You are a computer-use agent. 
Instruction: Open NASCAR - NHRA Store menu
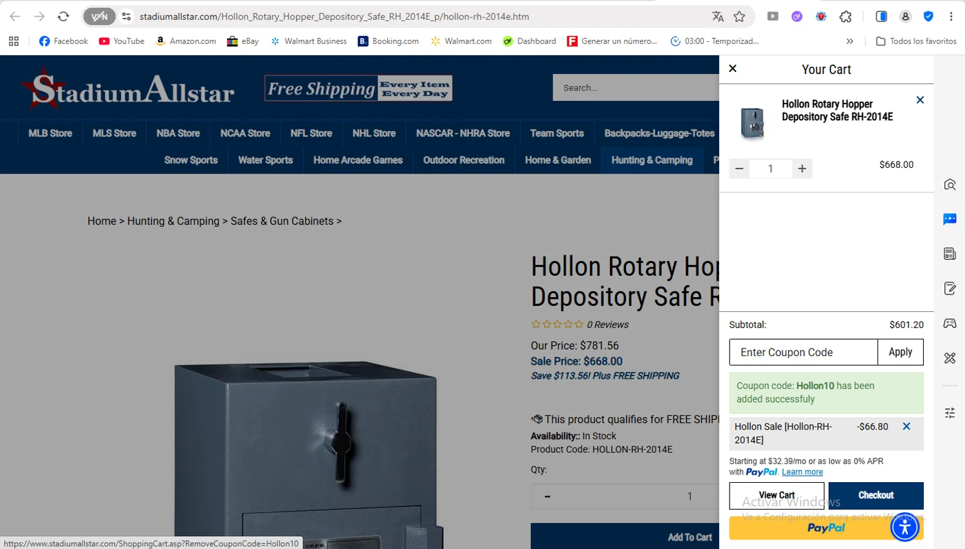click(463, 133)
